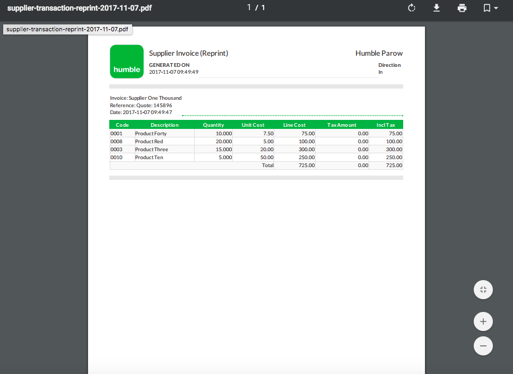Click unit cost 50.00 for Product Ten
This screenshot has height=374, width=513.
coord(267,158)
